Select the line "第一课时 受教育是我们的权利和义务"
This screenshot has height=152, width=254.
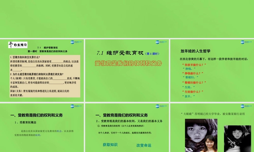click(47, 51)
